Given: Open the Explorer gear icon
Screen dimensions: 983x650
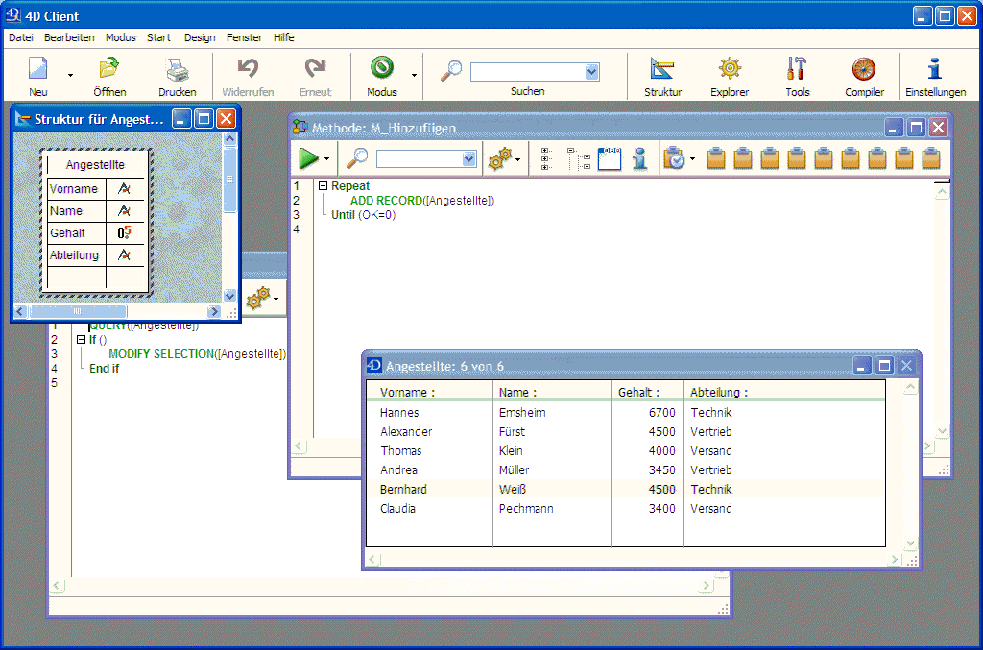Looking at the screenshot, I should (730, 71).
